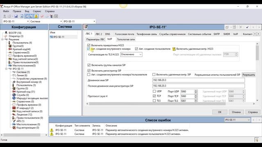262x147 pixels.
Task: Open IPO-SE-11 dropdown in error list header
Action: 248,120
